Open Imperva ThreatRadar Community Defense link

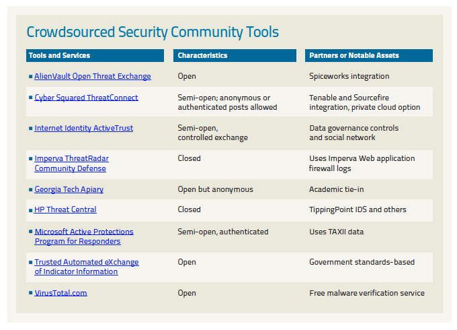(x=71, y=163)
